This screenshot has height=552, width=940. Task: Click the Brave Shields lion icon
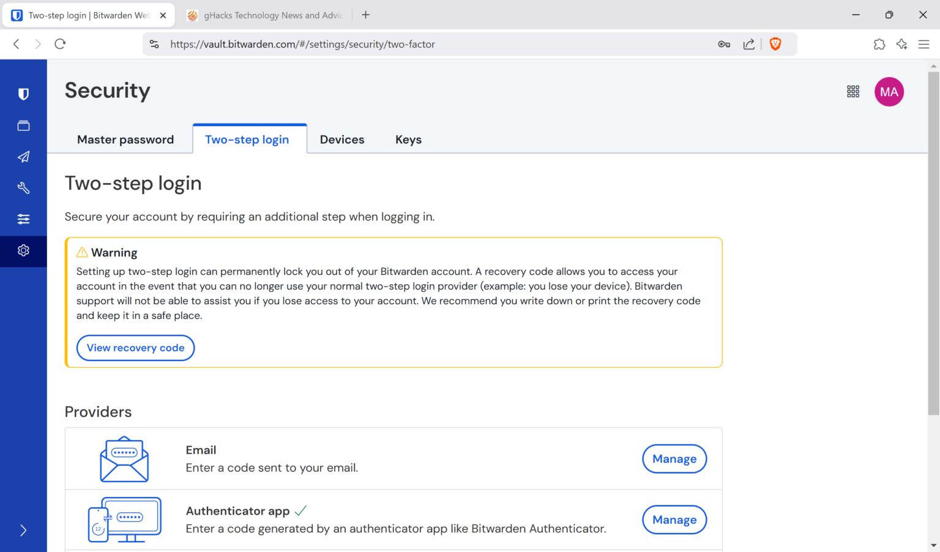click(x=775, y=43)
